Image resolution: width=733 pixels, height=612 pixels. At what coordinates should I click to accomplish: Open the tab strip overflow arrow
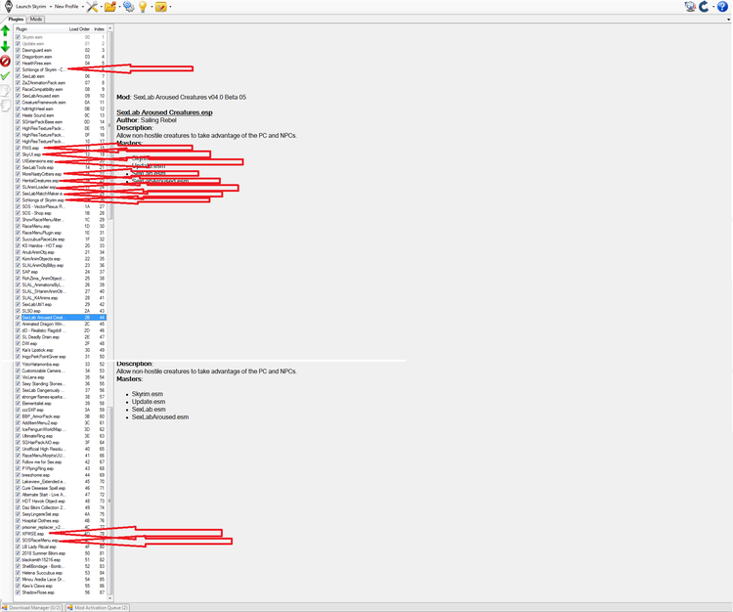tap(728, 20)
